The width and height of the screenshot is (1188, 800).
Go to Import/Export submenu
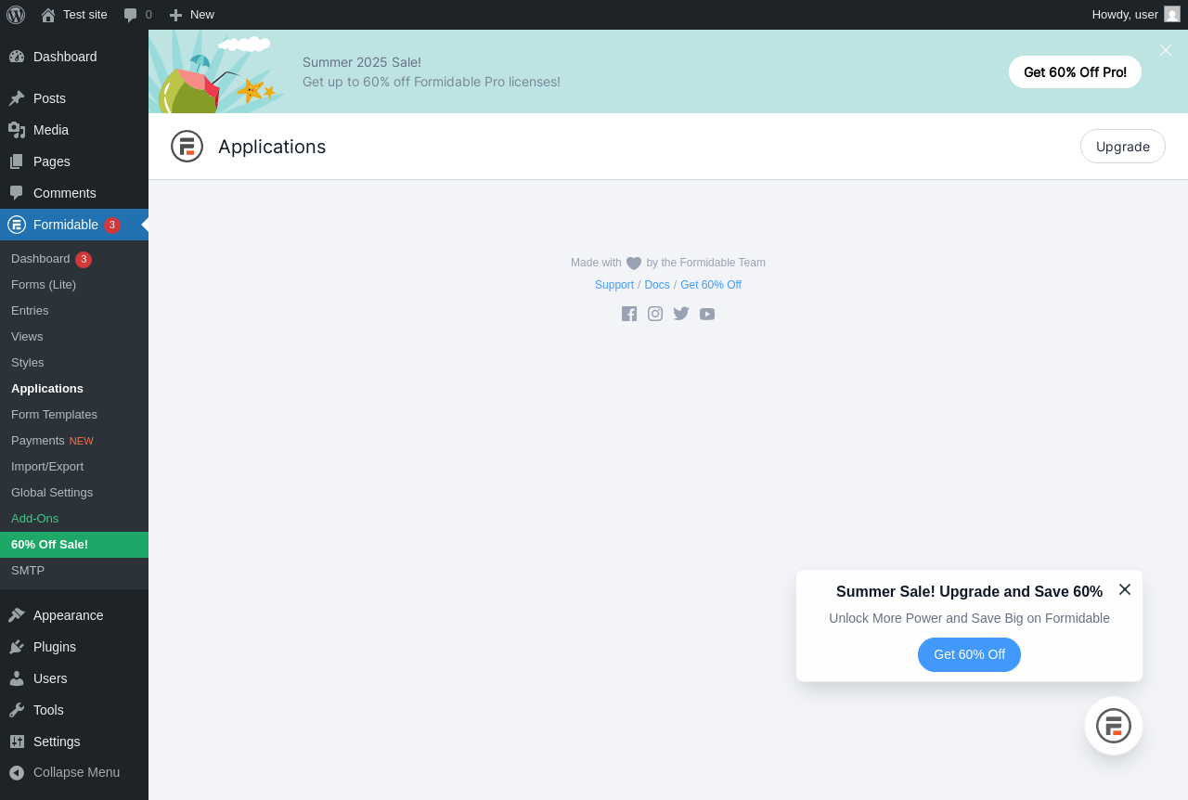(x=74, y=467)
